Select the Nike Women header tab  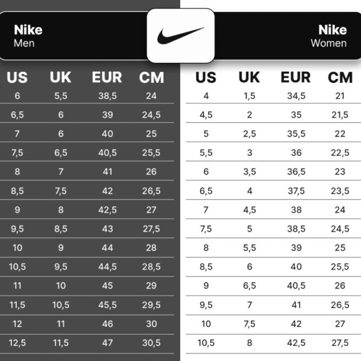pos(328,36)
